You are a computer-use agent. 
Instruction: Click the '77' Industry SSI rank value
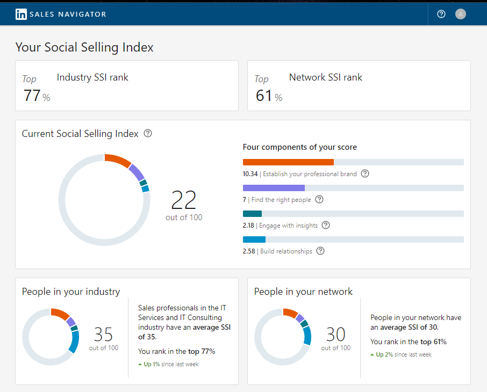coord(32,96)
